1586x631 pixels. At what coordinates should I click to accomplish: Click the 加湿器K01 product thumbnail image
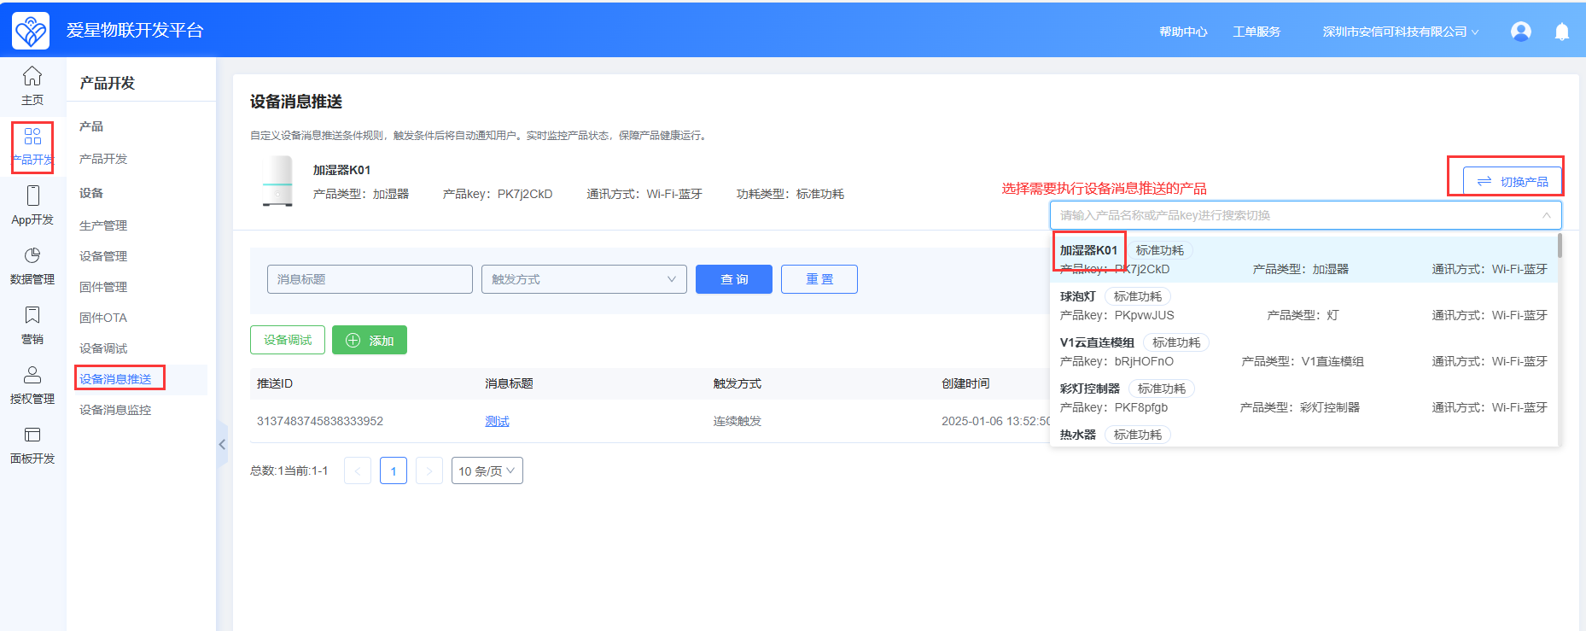pos(277,181)
